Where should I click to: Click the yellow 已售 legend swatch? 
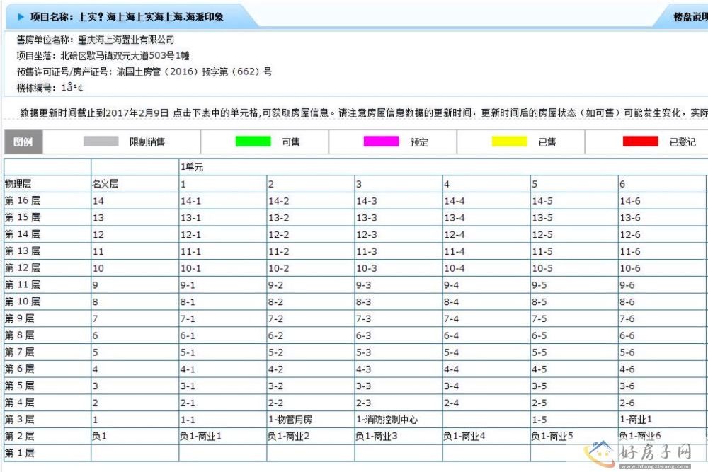[509, 142]
